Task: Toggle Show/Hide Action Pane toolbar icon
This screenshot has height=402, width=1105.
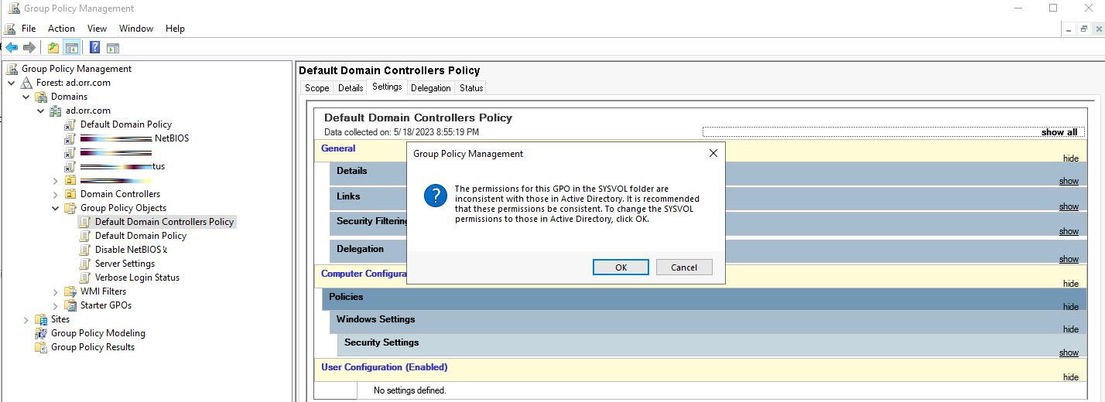Action: pyautogui.click(x=113, y=48)
